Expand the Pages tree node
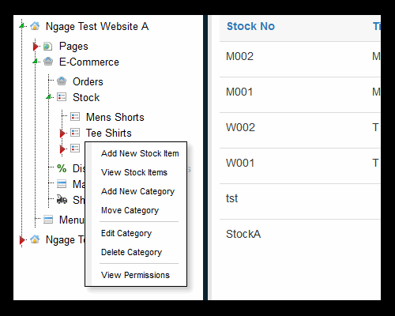 (x=36, y=47)
